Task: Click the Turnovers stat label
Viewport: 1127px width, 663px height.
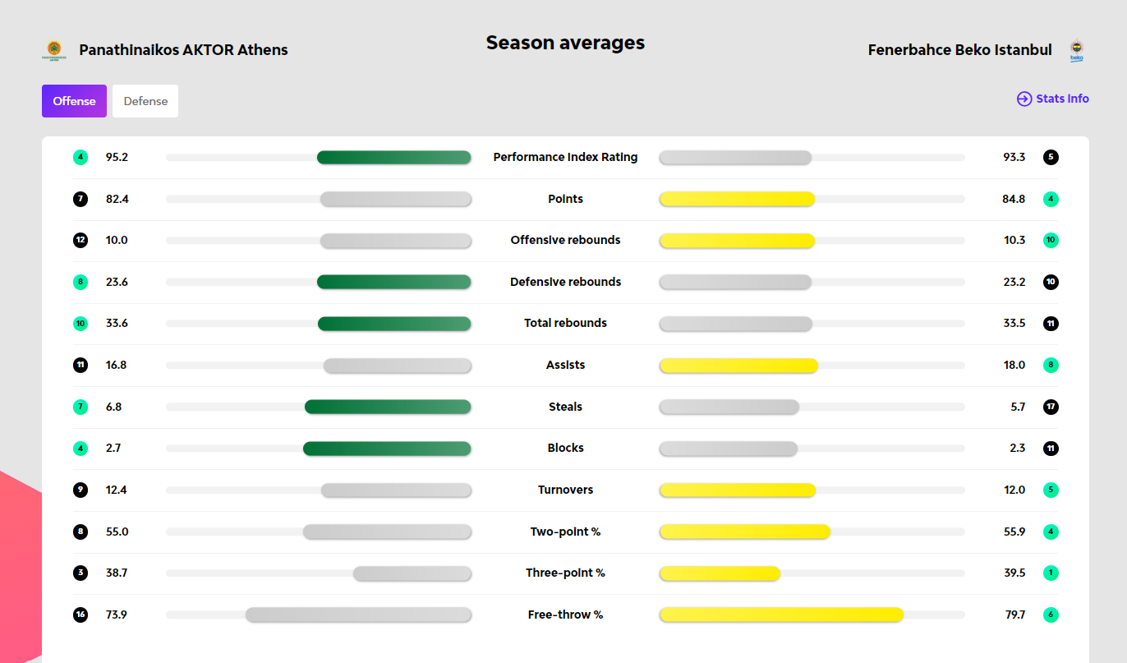Action: point(565,490)
